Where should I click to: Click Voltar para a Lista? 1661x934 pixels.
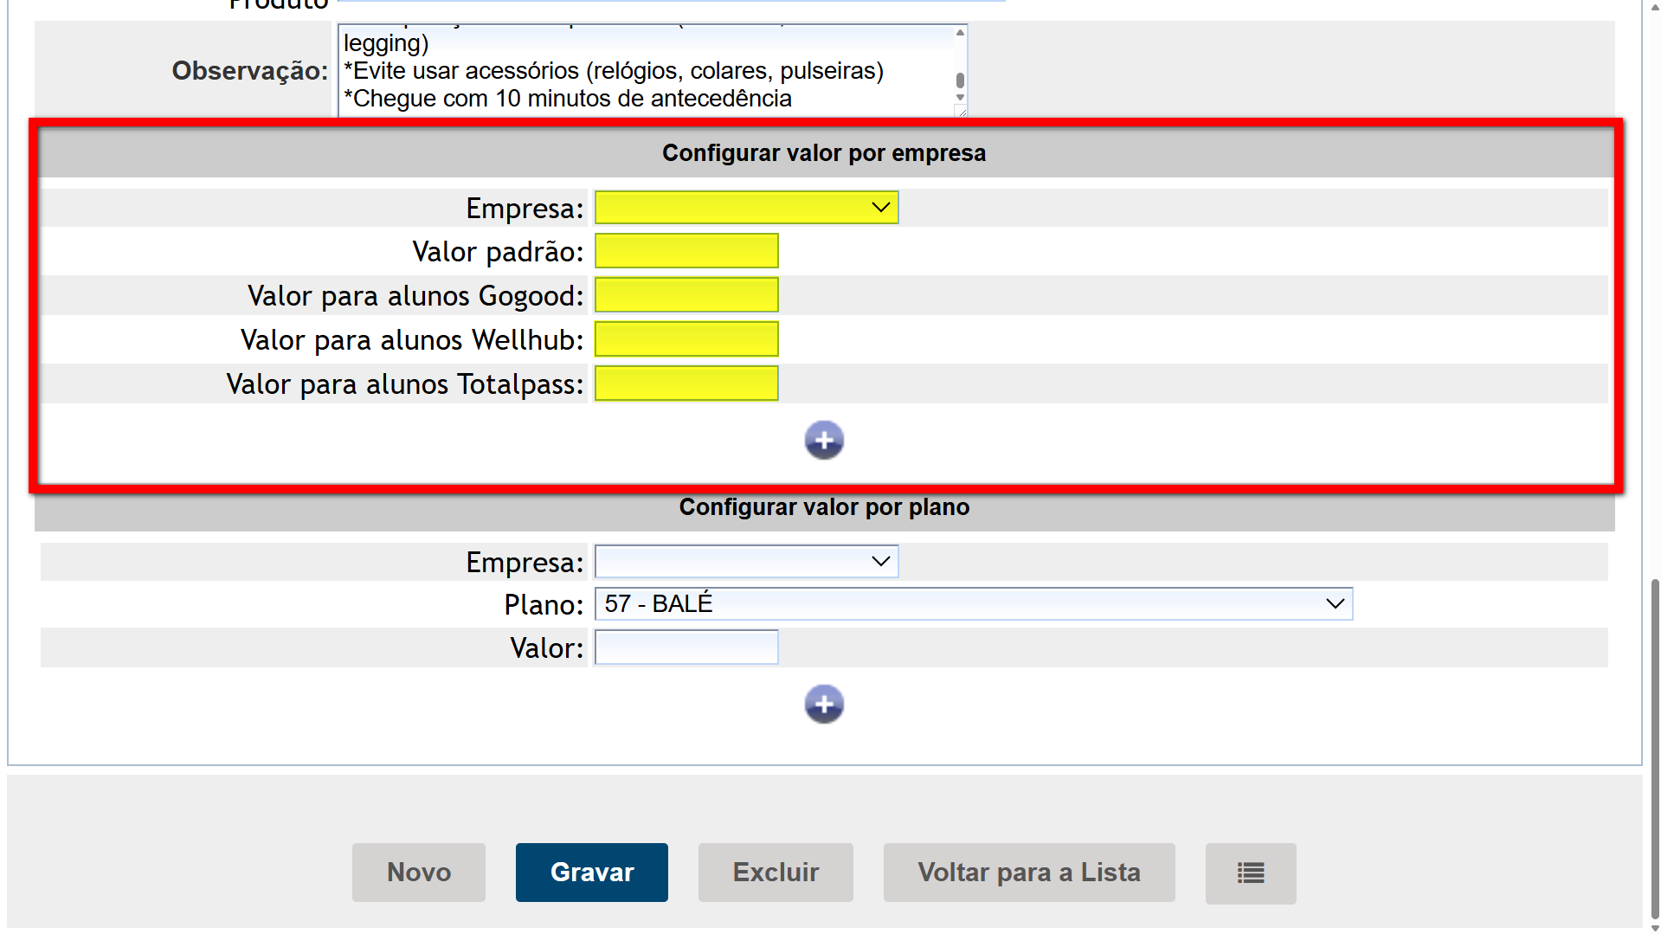pyautogui.click(x=1028, y=873)
